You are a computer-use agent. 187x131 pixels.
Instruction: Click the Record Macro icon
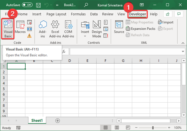(x=29, y=22)
